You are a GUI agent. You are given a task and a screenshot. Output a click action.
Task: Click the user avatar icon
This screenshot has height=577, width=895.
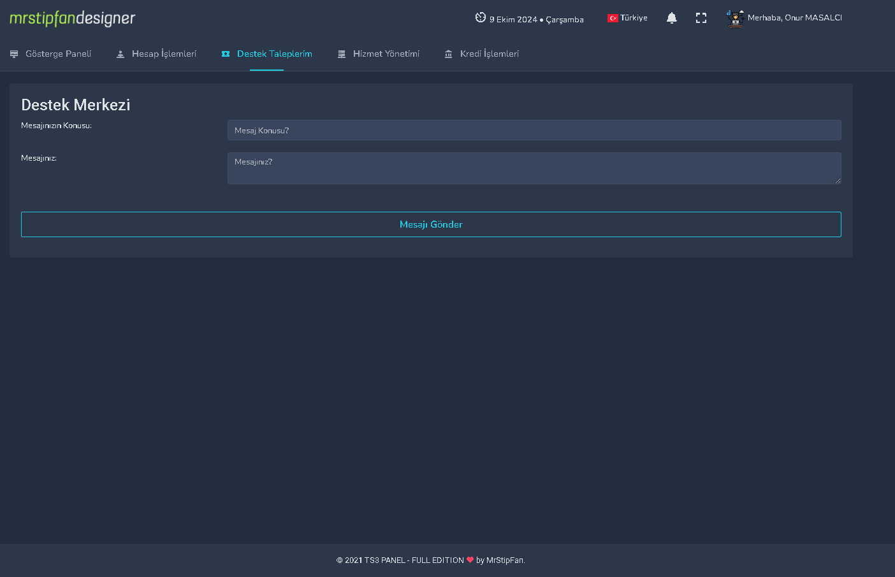tap(736, 18)
